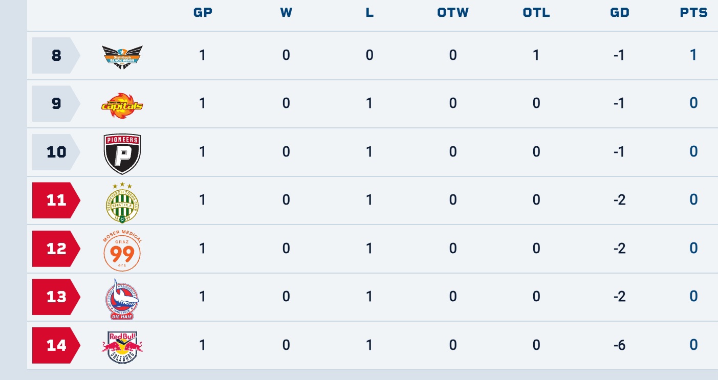Click the Red Bull Salzburg logo
Screen dimensions: 718x380
point(122,347)
